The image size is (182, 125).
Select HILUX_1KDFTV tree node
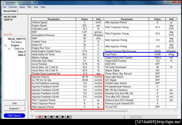16,39
